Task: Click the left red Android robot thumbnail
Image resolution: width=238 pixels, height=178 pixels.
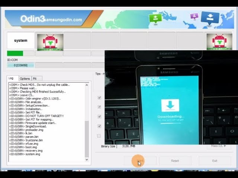Action: tap(50, 42)
